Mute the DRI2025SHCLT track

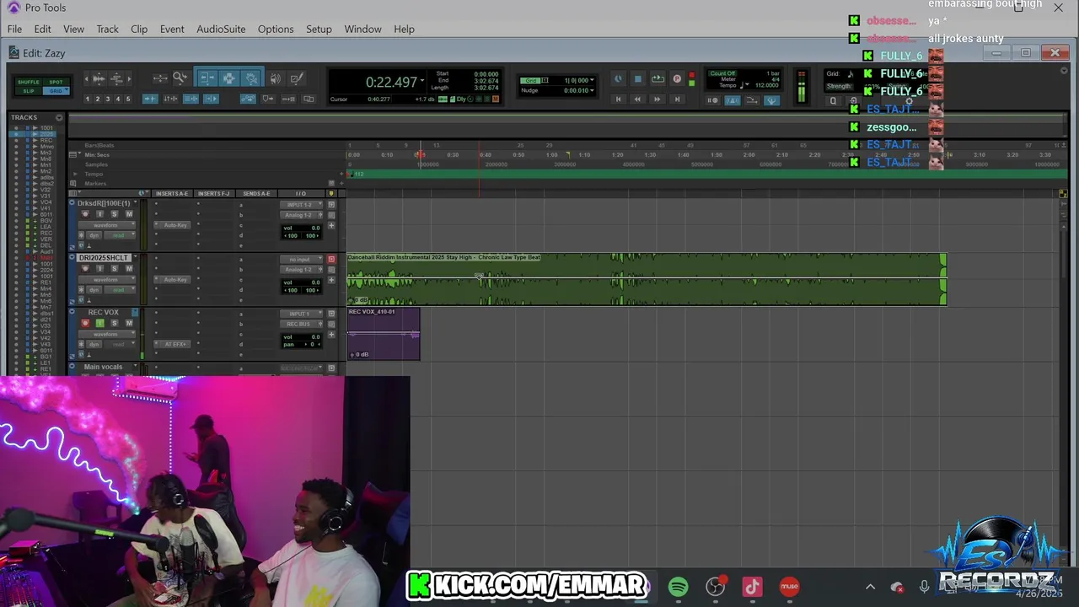[x=129, y=269]
